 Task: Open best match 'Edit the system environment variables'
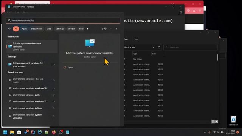tap(32, 46)
